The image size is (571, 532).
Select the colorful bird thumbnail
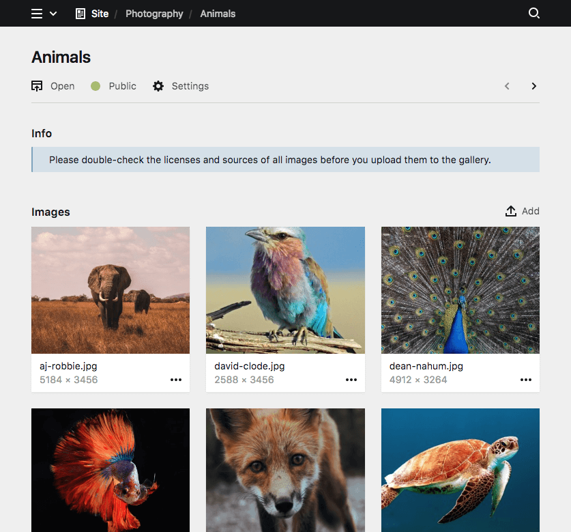pyautogui.click(x=285, y=290)
